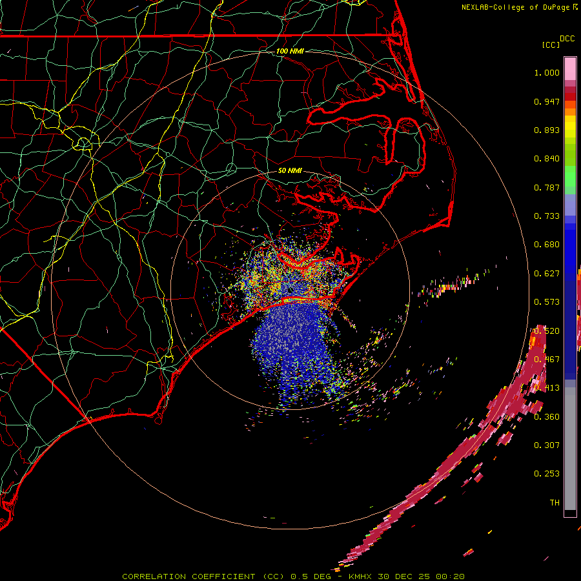Click the 50 NMI range ring label
This screenshot has width=581, height=581.
[x=290, y=170]
